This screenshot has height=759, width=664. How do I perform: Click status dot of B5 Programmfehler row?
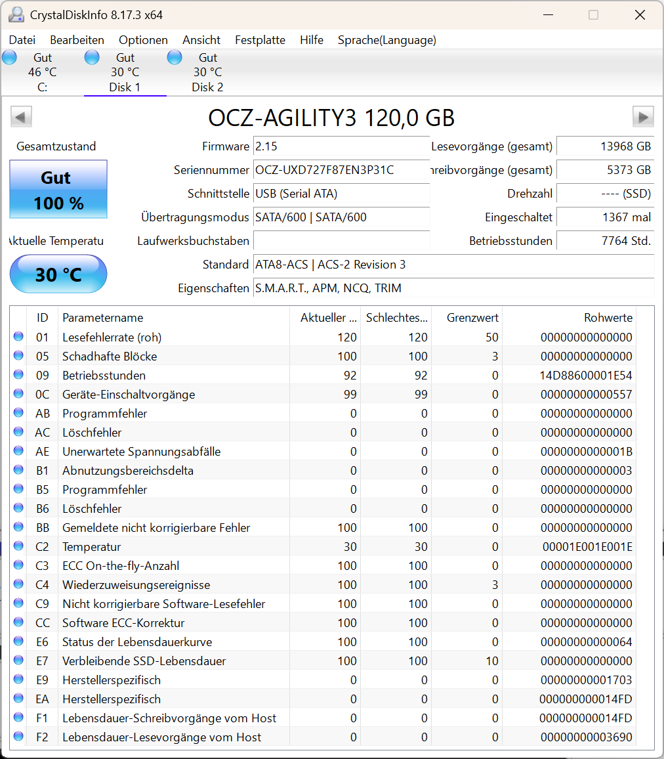[x=18, y=488]
